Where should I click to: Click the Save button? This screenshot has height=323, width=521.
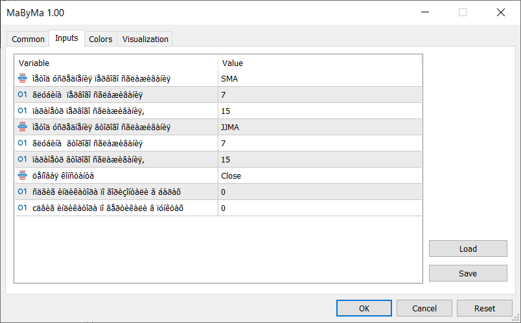[x=468, y=274]
